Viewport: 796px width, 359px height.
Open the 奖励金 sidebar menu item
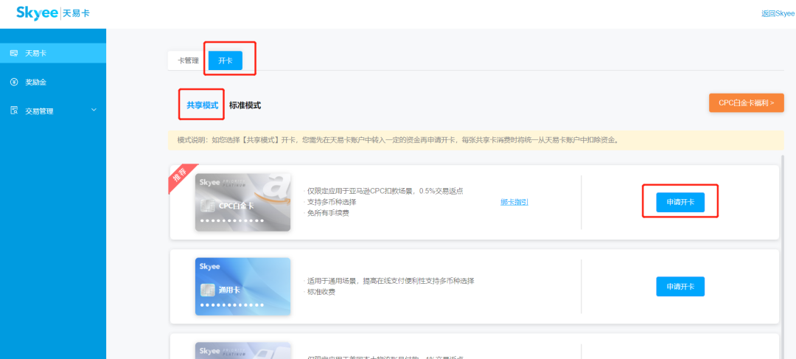pyautogui.click(x=36, y=82)
